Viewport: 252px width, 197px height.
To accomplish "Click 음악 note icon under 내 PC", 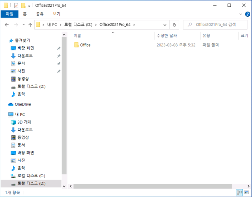I will pyautogui.click(x=13, y=168).
